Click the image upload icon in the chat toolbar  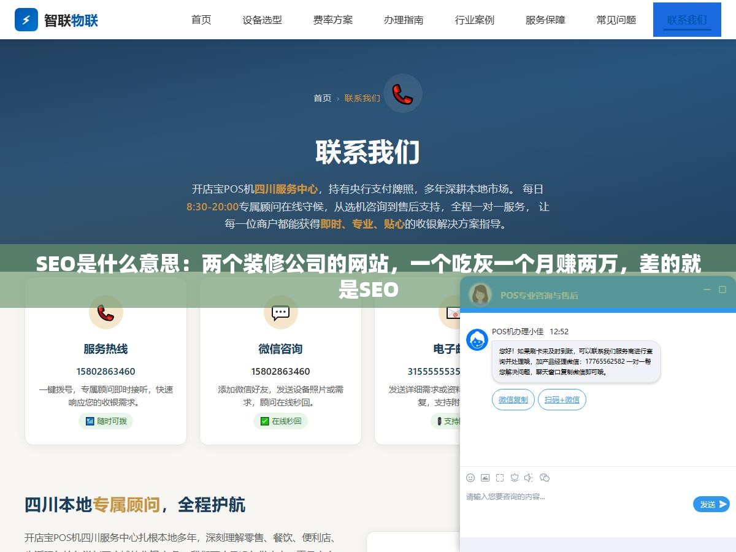click(x=485, y=478)
